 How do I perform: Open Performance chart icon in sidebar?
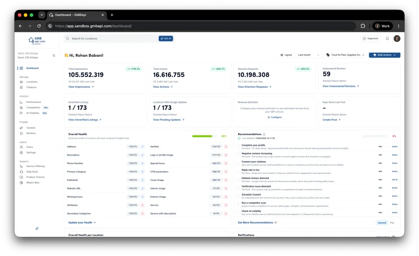tap(21, 102)
